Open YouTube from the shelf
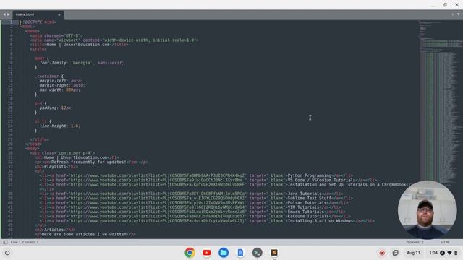463x260 pixels. [x=207, y=253]
